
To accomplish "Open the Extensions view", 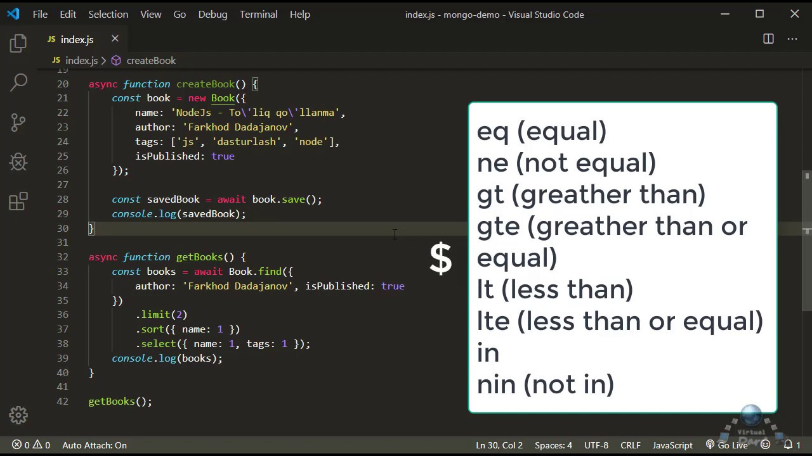I will coord(18,201).
